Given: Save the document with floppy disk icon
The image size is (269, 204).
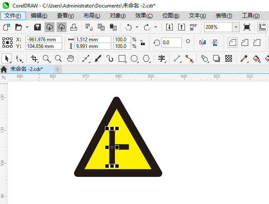Looking at the screenshot, I should 37,27.
